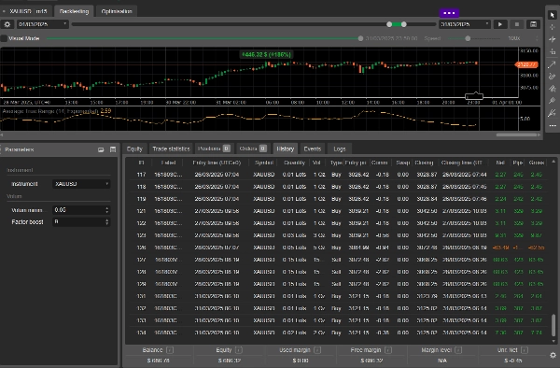Select the losing trade row ID 126
The image size is (560, 368).
338,248
